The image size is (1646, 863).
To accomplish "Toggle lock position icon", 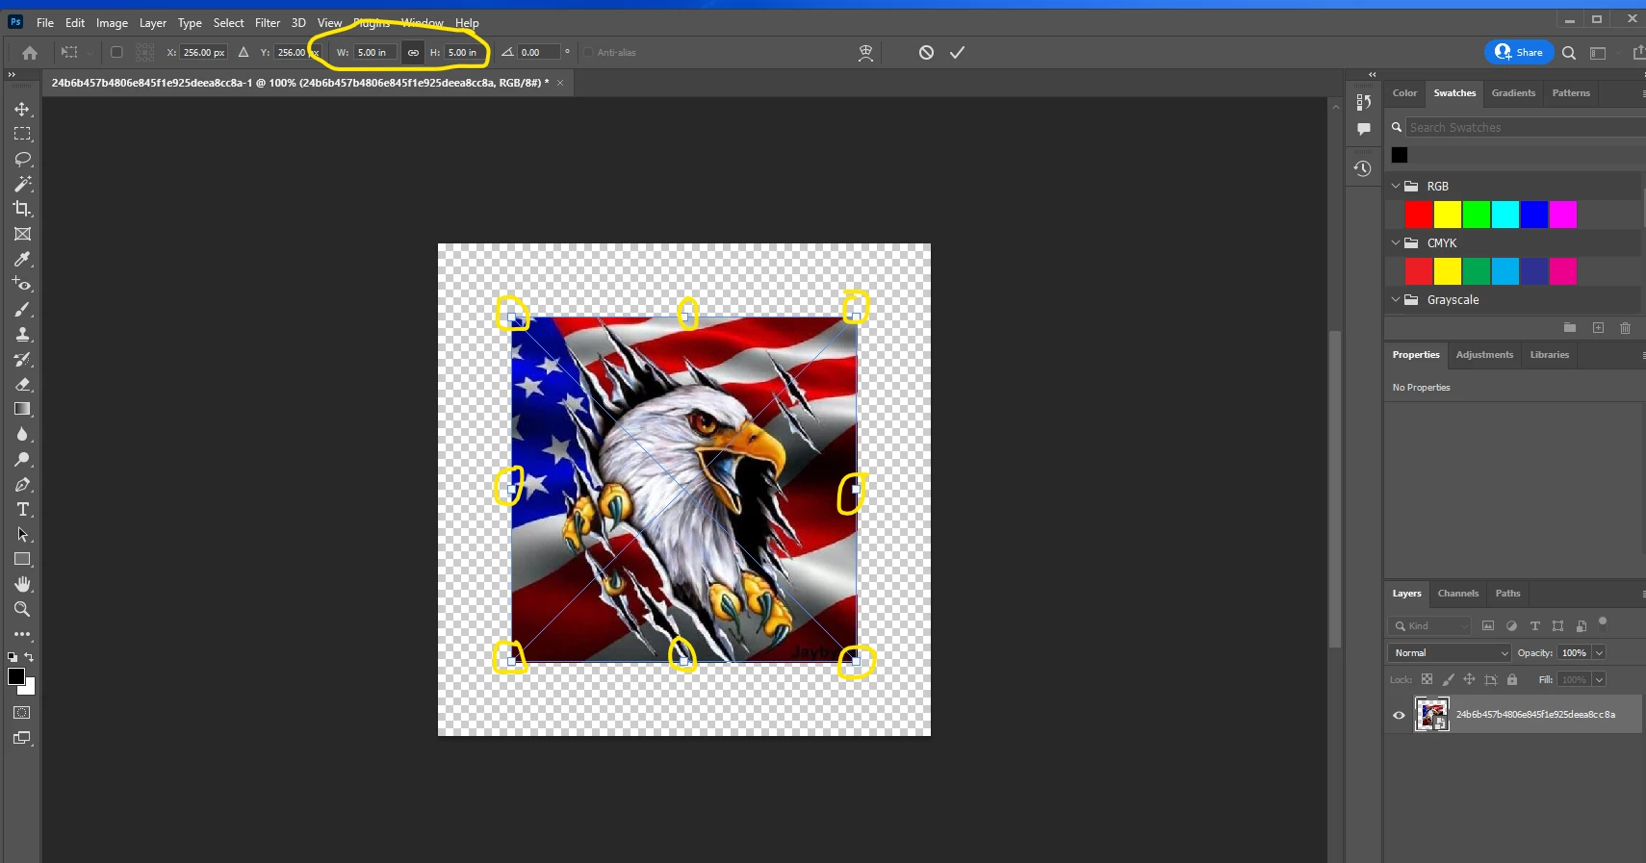I will point(1469,679).
